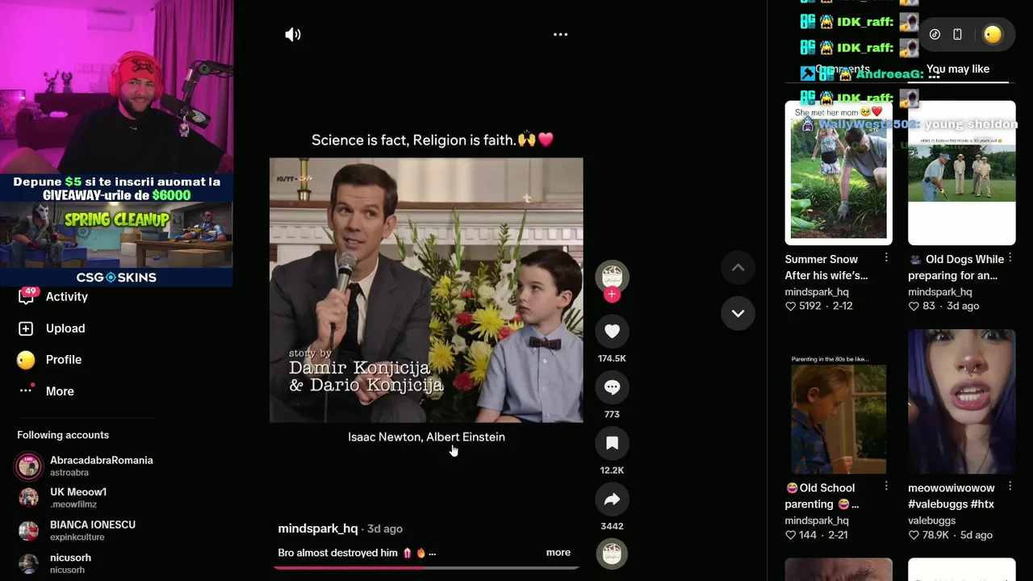Expand the caption with the more link
The image size is (1033, 581).
[x=558, y=553]
